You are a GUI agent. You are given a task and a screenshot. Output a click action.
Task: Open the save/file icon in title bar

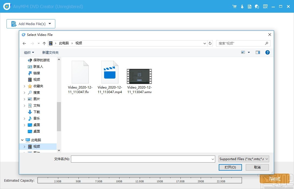249,6
